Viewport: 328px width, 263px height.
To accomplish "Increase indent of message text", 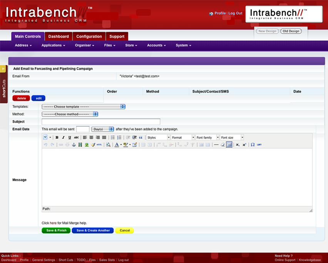I will pyautogui.click(x=134, y=137).
